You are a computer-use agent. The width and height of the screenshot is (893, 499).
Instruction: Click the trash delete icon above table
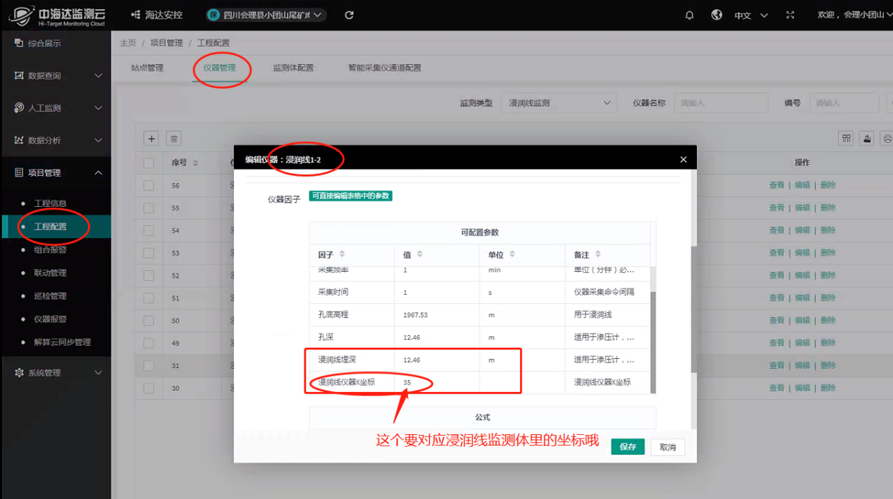[173, 139]
